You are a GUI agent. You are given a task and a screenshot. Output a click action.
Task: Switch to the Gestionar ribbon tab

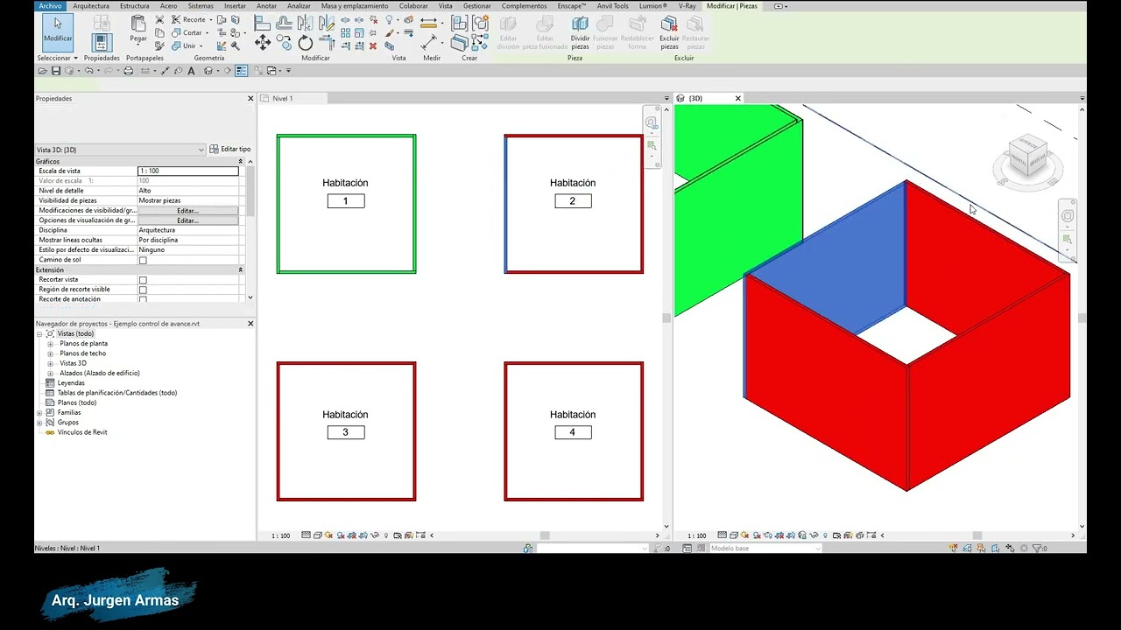[x=477, y=5]
